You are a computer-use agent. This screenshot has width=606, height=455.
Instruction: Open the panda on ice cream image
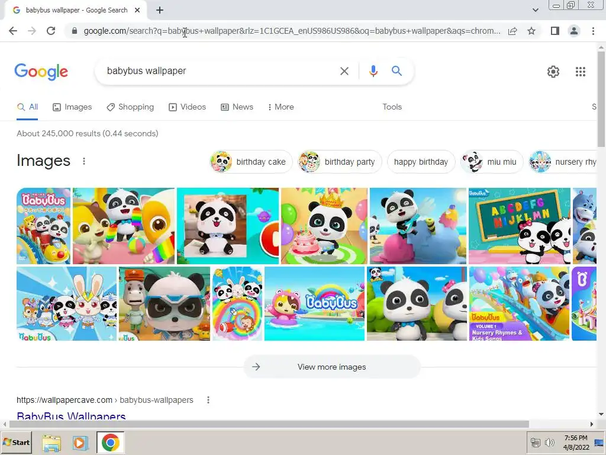(418, 226)
